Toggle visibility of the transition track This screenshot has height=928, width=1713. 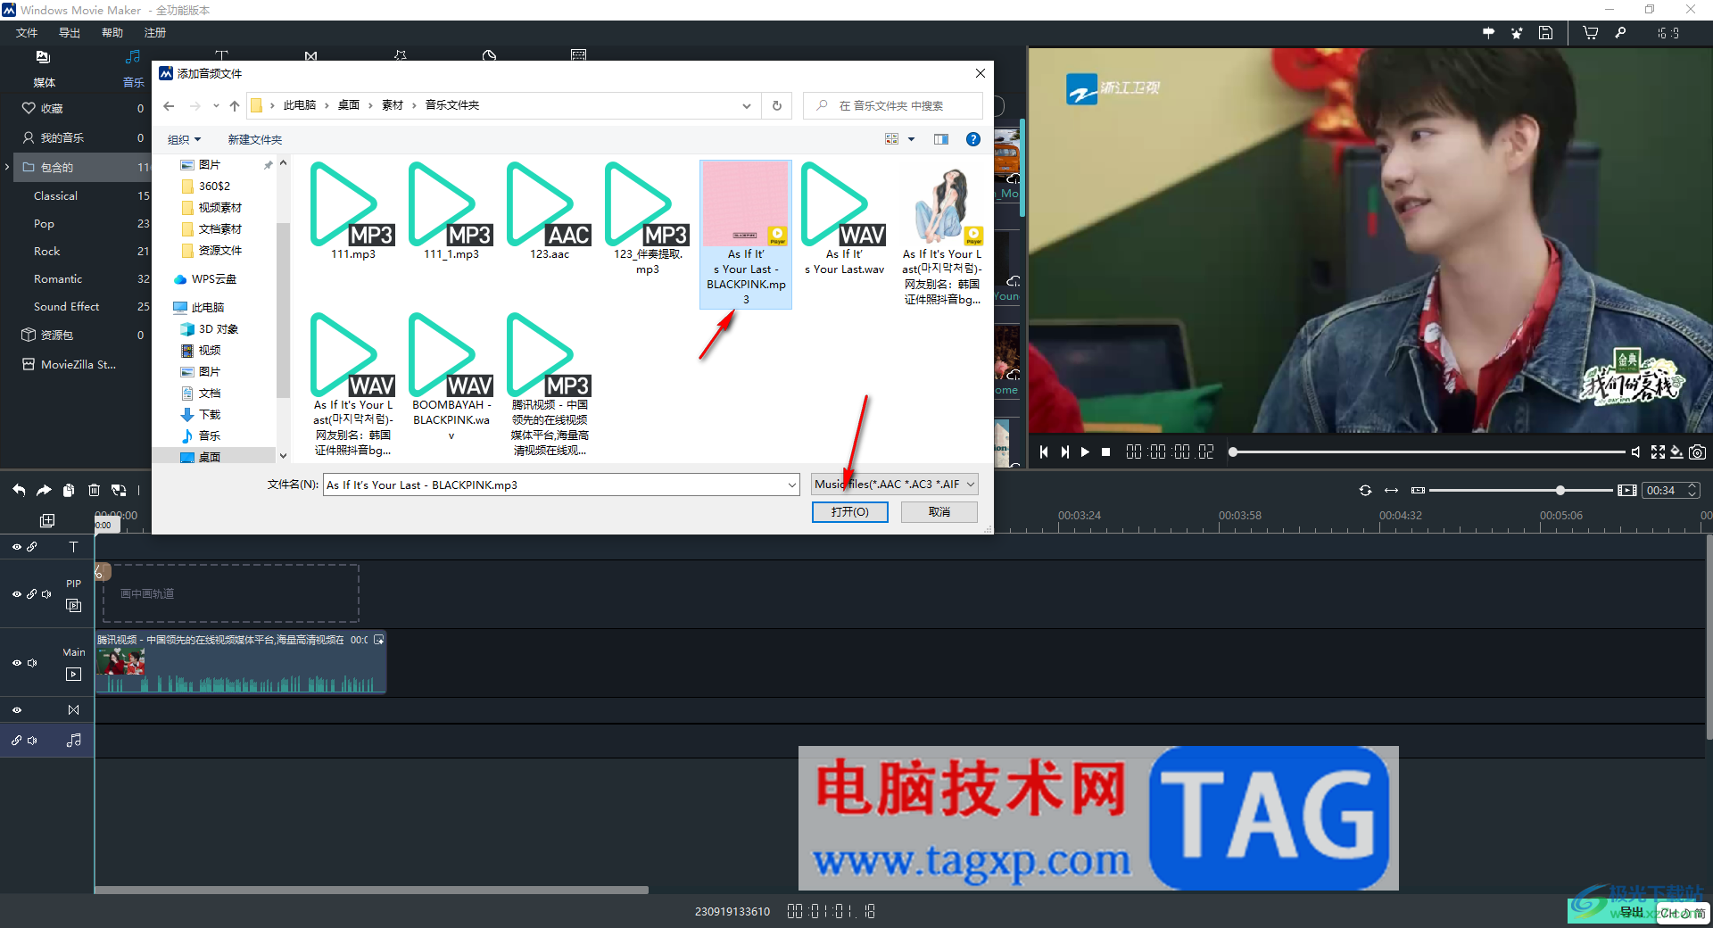pos(17,710)
